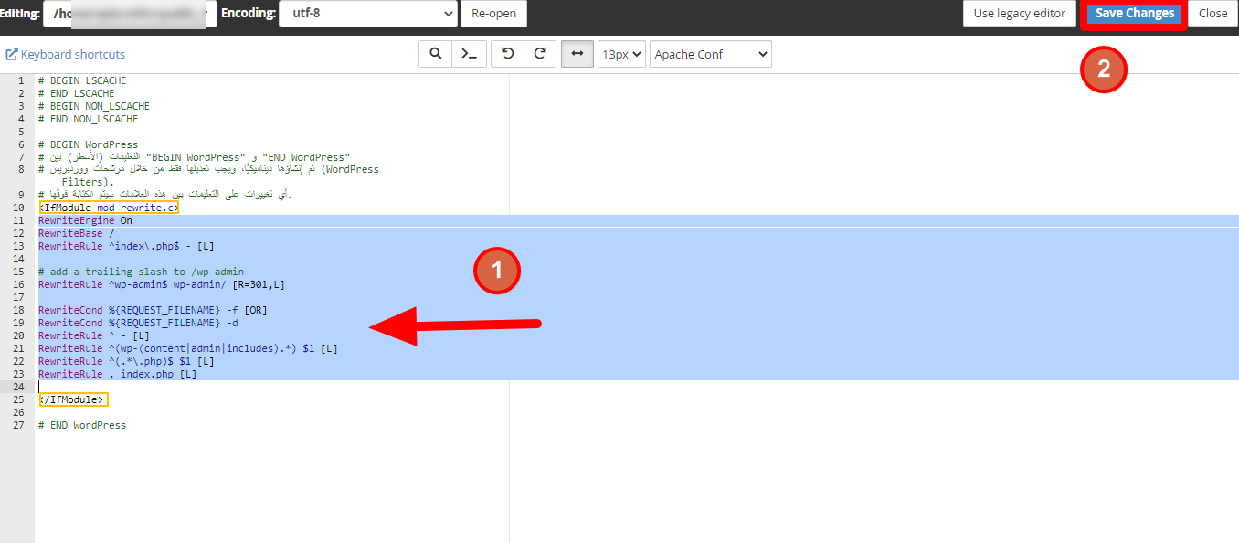Viewport: 1239px width, 543px height.
Task: Click the RewriteEngine On line
Action: click(x=85, y=220)
